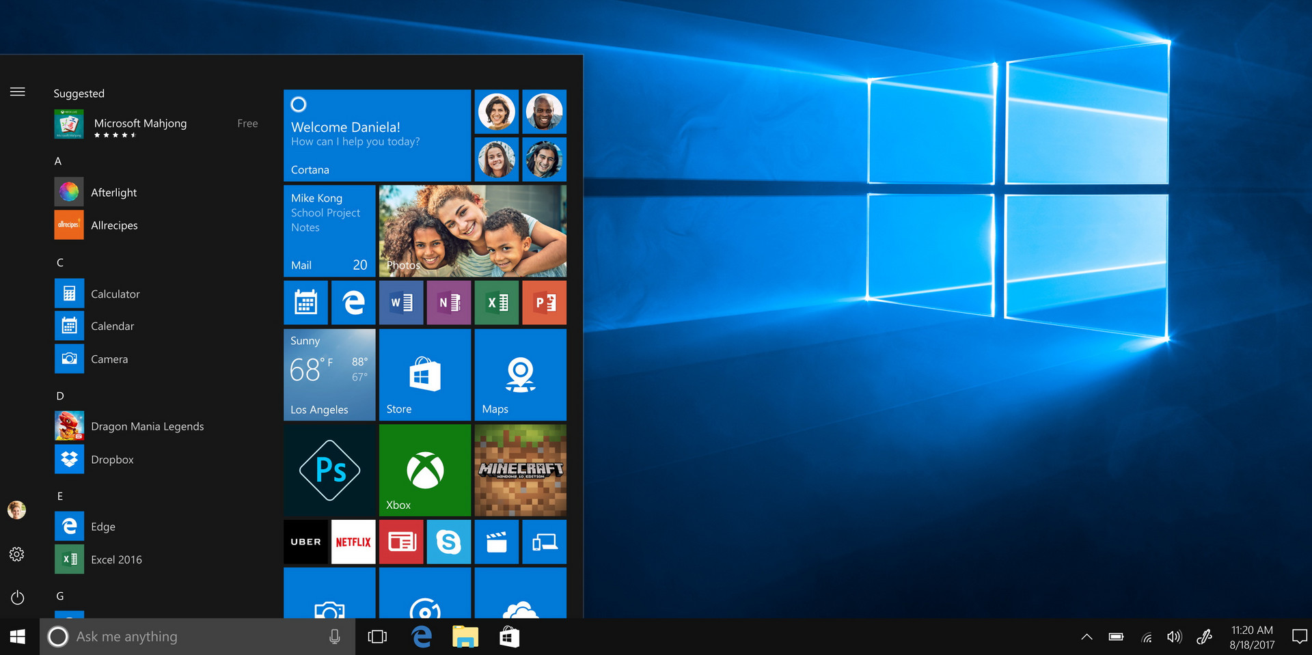
Task: Open the Maps tile
Action: point(521,374)
